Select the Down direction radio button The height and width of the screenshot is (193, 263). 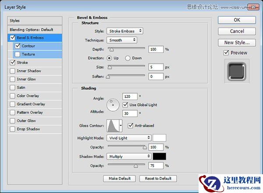[x=128, y=58]
